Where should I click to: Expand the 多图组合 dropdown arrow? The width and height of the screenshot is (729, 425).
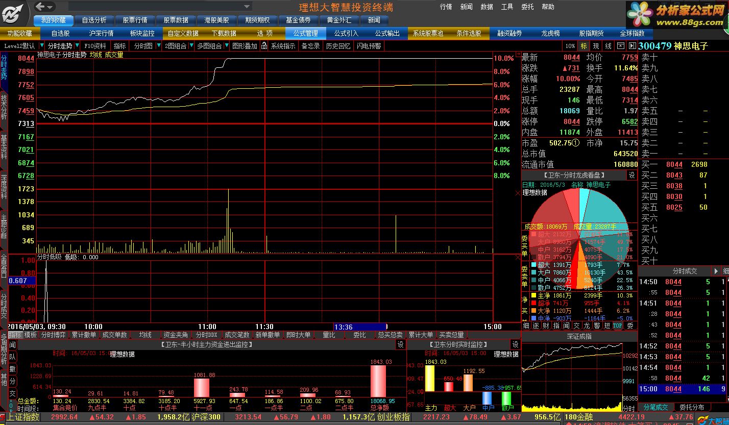[x=227, y=46]
